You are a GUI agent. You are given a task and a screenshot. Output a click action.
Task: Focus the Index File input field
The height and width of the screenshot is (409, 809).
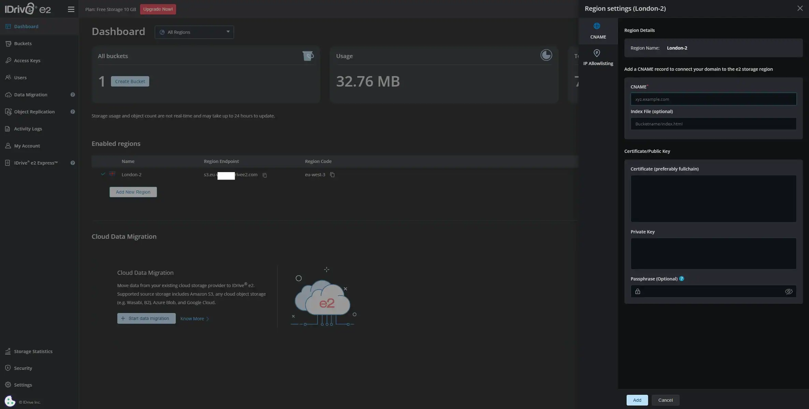[x=713, y=124]
